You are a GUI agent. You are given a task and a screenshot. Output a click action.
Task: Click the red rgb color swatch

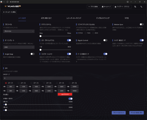(65, 94)
